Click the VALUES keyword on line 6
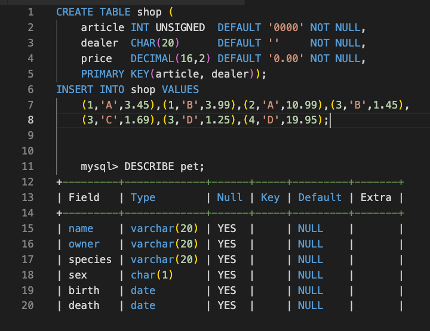This screenshot has width=430, height=331. pyautogui.click(x=180, y=89)
